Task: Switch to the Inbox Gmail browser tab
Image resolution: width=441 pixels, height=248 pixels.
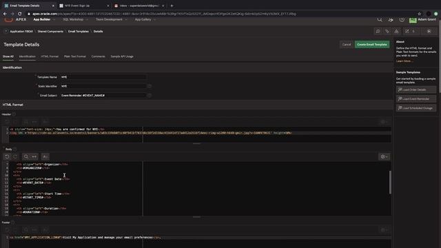Action: point(139,6)
